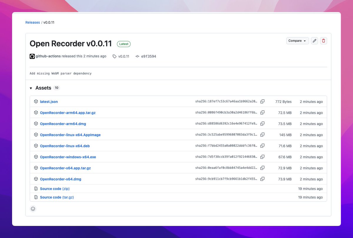The image size is (353, 238).
Task: Copy SHA256 hash for OpenRecorder-x64.app.tar.gz
Action: pyautogui.click(x=262, y=168)
